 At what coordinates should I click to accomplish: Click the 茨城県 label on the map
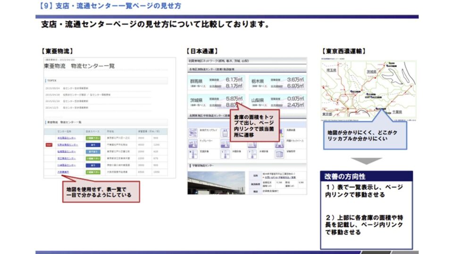(x=371, y=71)
